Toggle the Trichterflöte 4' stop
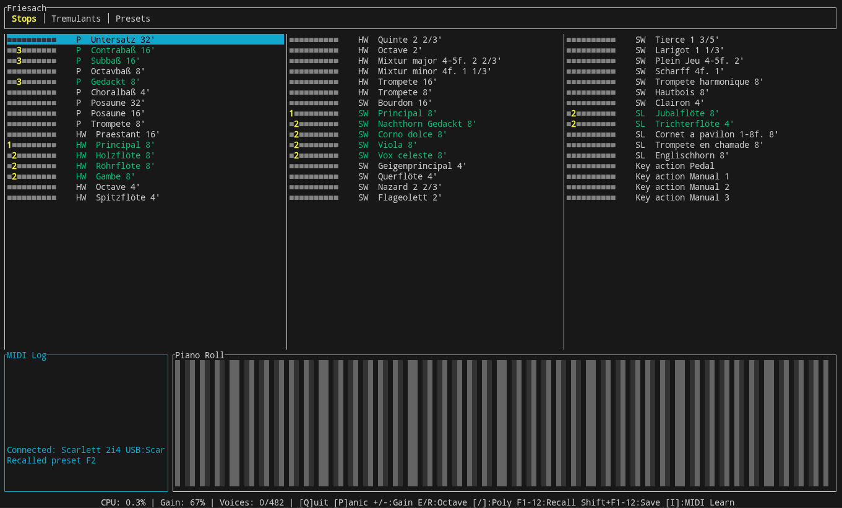 [x=701, y=124]
